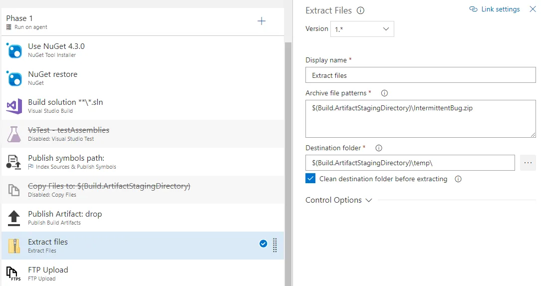The image size is (541, 286).
Task: Expand the Control Options section
Action: coord(339,200)
